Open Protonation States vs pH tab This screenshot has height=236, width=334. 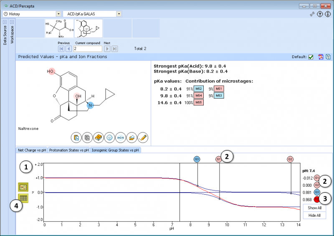point(69,150)
